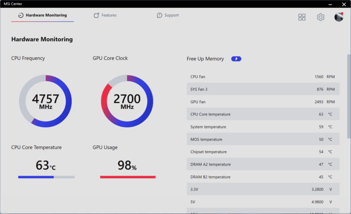351x214 pixels.
Task: Switch to the Features tab
Action: pos(105,15)
